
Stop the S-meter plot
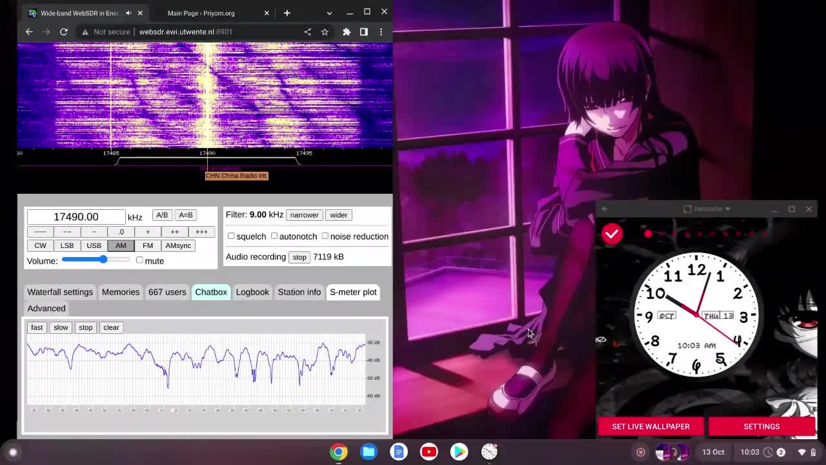[x=85, y=327]
